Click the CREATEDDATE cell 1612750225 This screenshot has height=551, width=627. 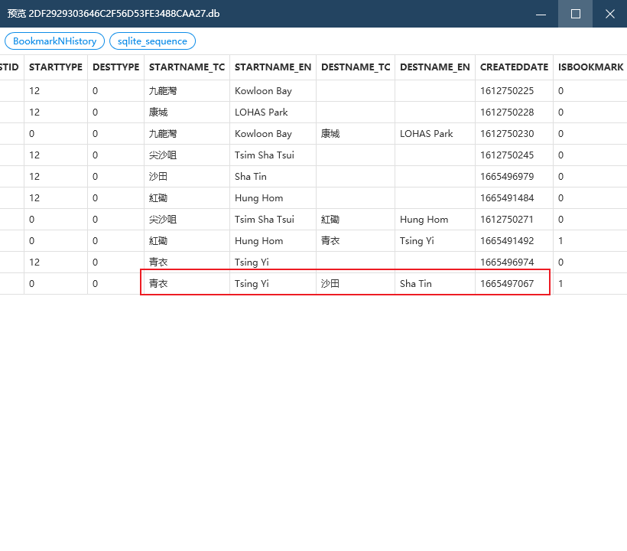(x=507, y=90)
